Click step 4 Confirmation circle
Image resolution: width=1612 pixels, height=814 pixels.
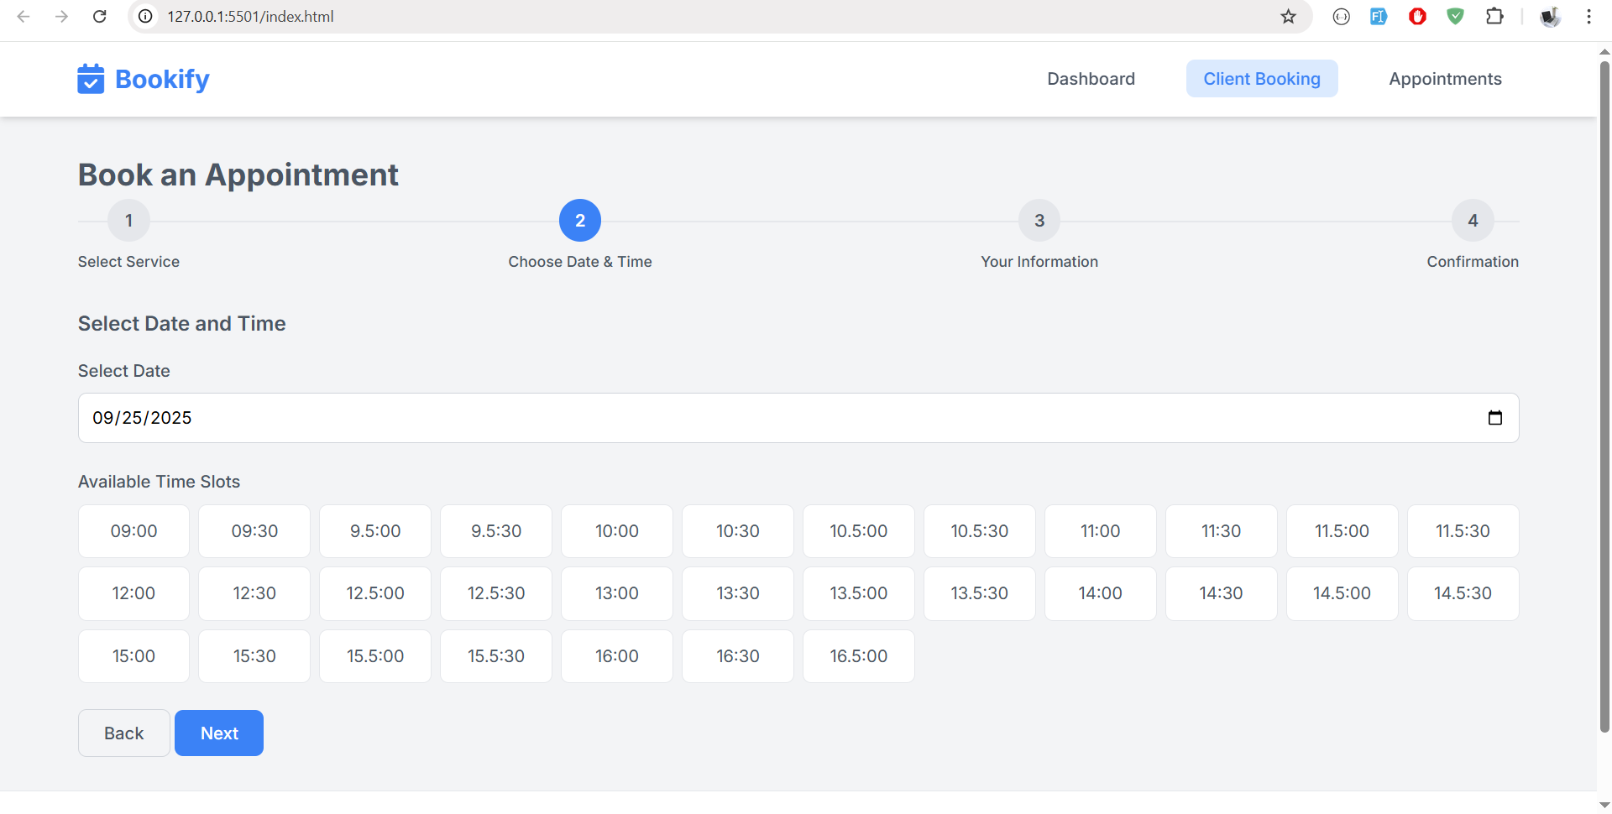click(1472, 221)
